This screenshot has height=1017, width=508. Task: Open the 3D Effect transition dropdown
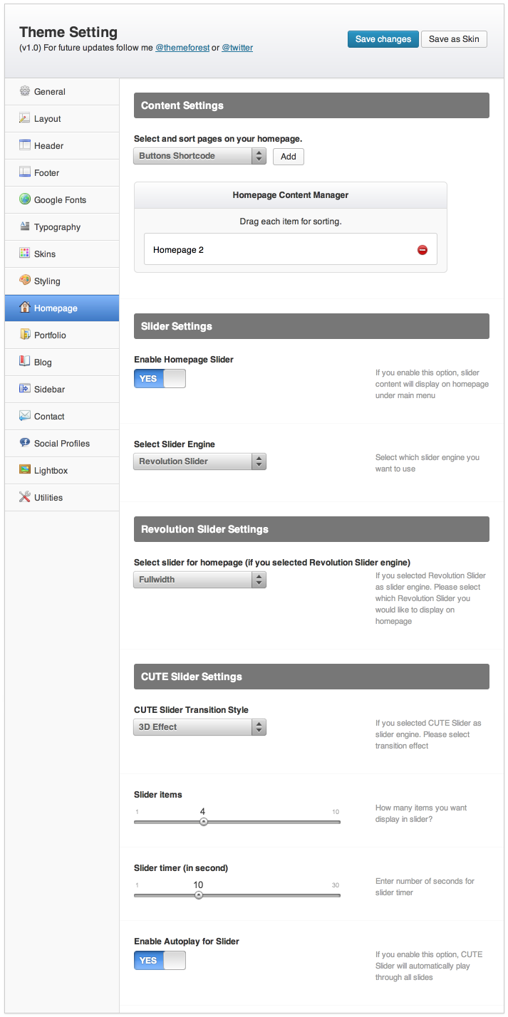tap(199, 727)
